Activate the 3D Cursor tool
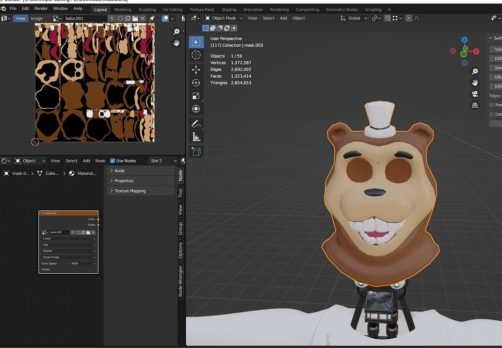502x348 pixels. coord(196,55)
